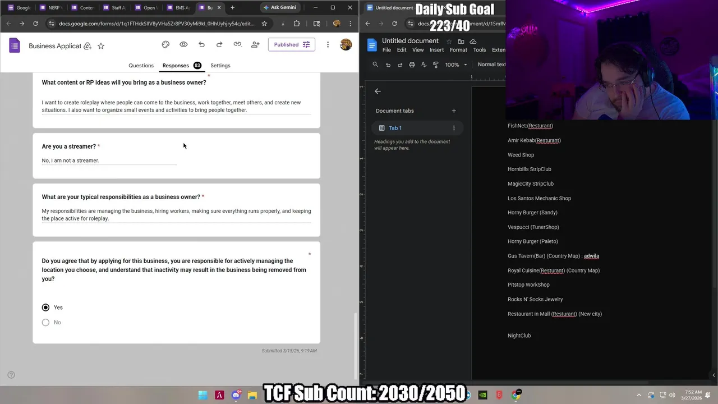
Task: Preview form with eye icon
Action: (183, 45)
